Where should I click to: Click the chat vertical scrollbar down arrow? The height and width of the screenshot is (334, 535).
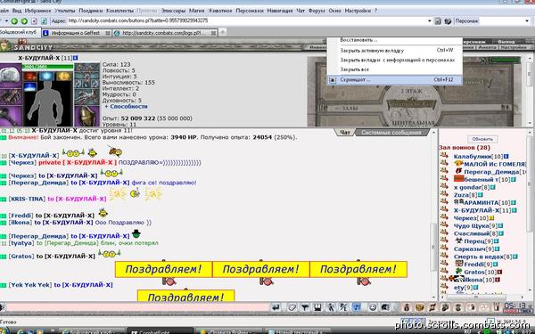(x=434, y=297)
